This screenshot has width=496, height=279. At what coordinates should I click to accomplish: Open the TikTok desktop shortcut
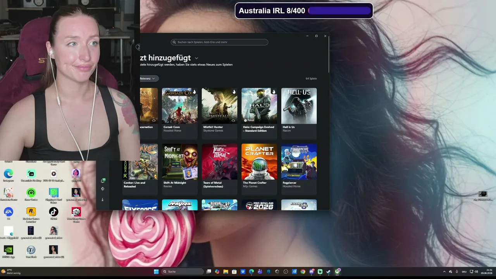click(53, 213)
